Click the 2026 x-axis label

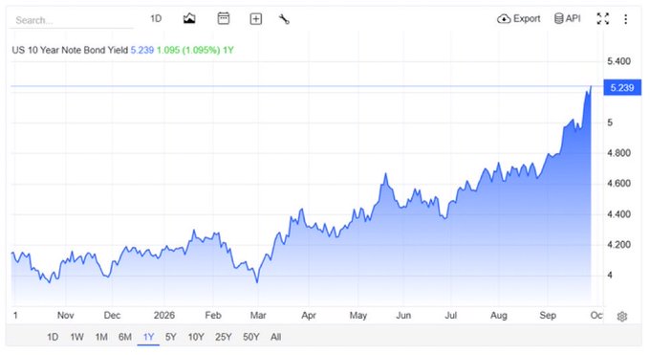[x=164, y=315]
